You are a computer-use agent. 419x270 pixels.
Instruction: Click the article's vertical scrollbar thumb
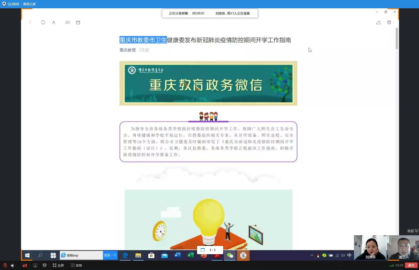(397, 38)
